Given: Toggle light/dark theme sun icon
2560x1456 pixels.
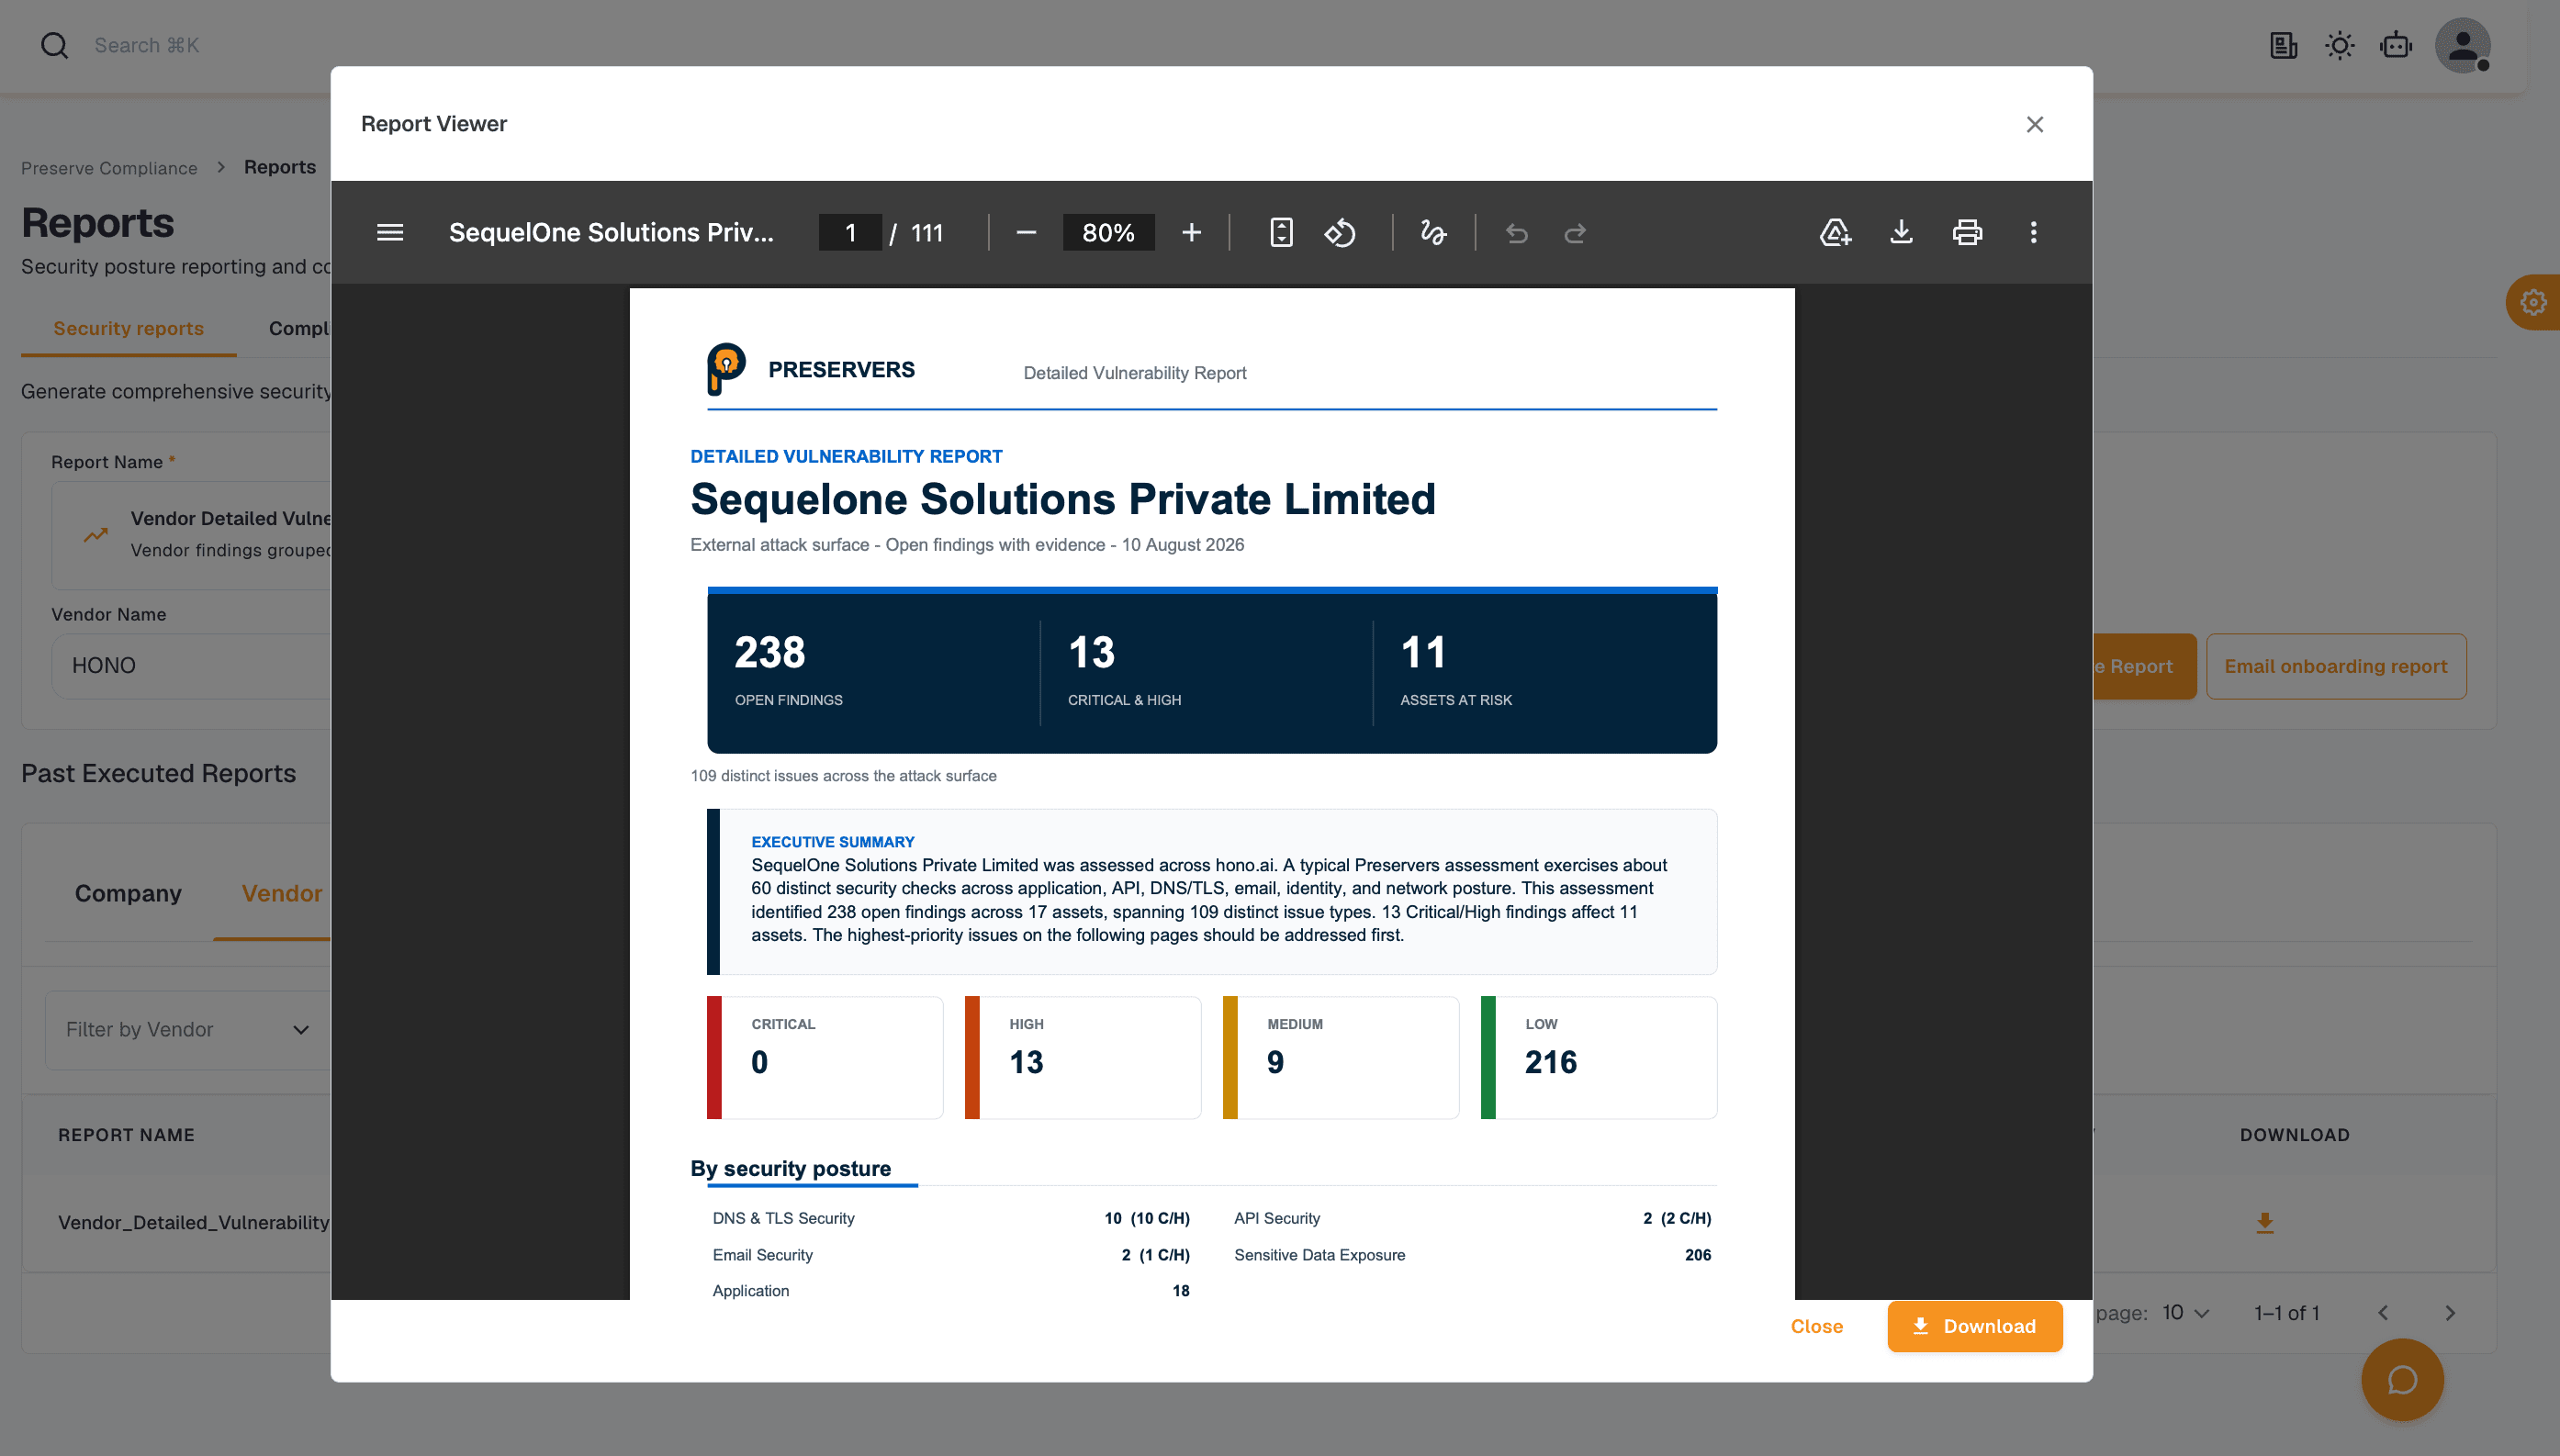Looking at the screenshot, I should (2340, 45).
